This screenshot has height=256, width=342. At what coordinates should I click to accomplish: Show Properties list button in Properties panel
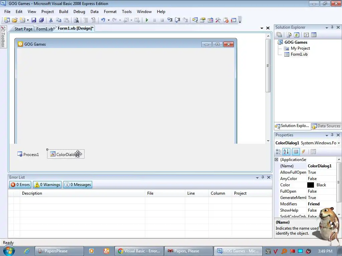pyautogui.click(x=296, y=152)
